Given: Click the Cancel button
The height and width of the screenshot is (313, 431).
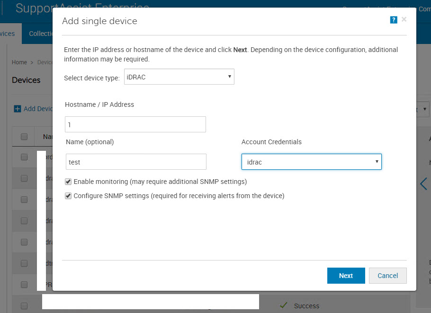Looking at the screenshot, I should [387, 276].
